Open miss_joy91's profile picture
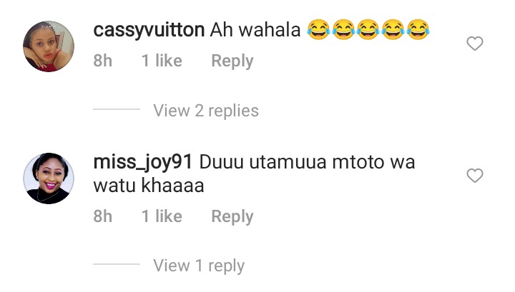Screen dimensions: 515x292 (x=49, y=178)
